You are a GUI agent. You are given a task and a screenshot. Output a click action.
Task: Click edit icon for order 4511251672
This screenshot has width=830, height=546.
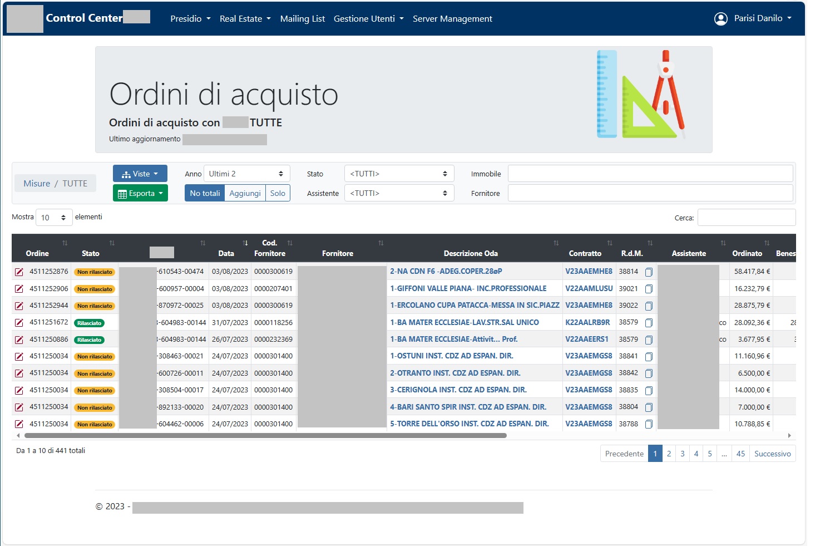pyautogui.click(x=19, y=323)
